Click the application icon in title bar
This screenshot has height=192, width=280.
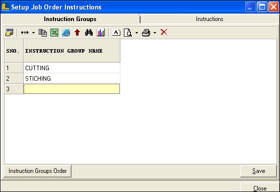[6, 7]
